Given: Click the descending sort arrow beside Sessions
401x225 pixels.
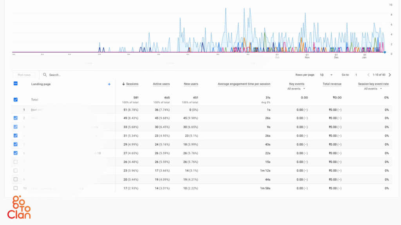Looking at the screenshot, I should pos(123,84).
